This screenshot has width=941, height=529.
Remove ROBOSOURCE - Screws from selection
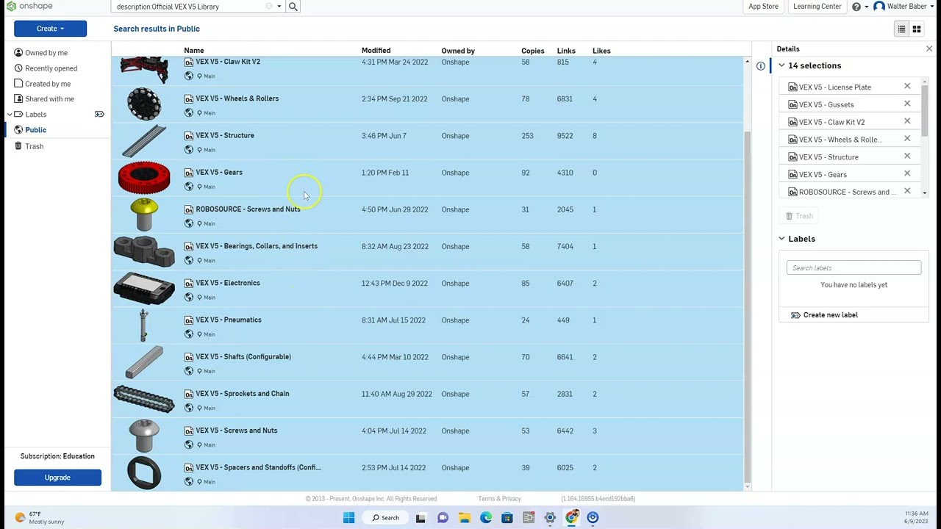[x=907, y=192]
